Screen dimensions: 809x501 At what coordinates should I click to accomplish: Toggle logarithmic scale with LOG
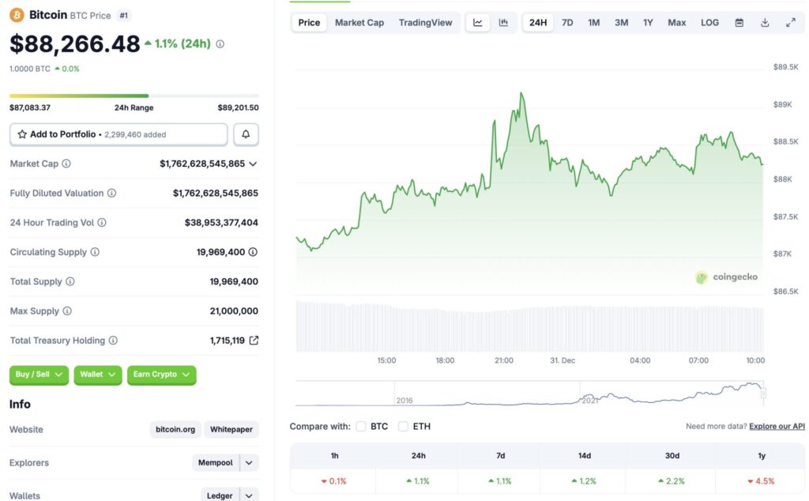coord(709,22)
